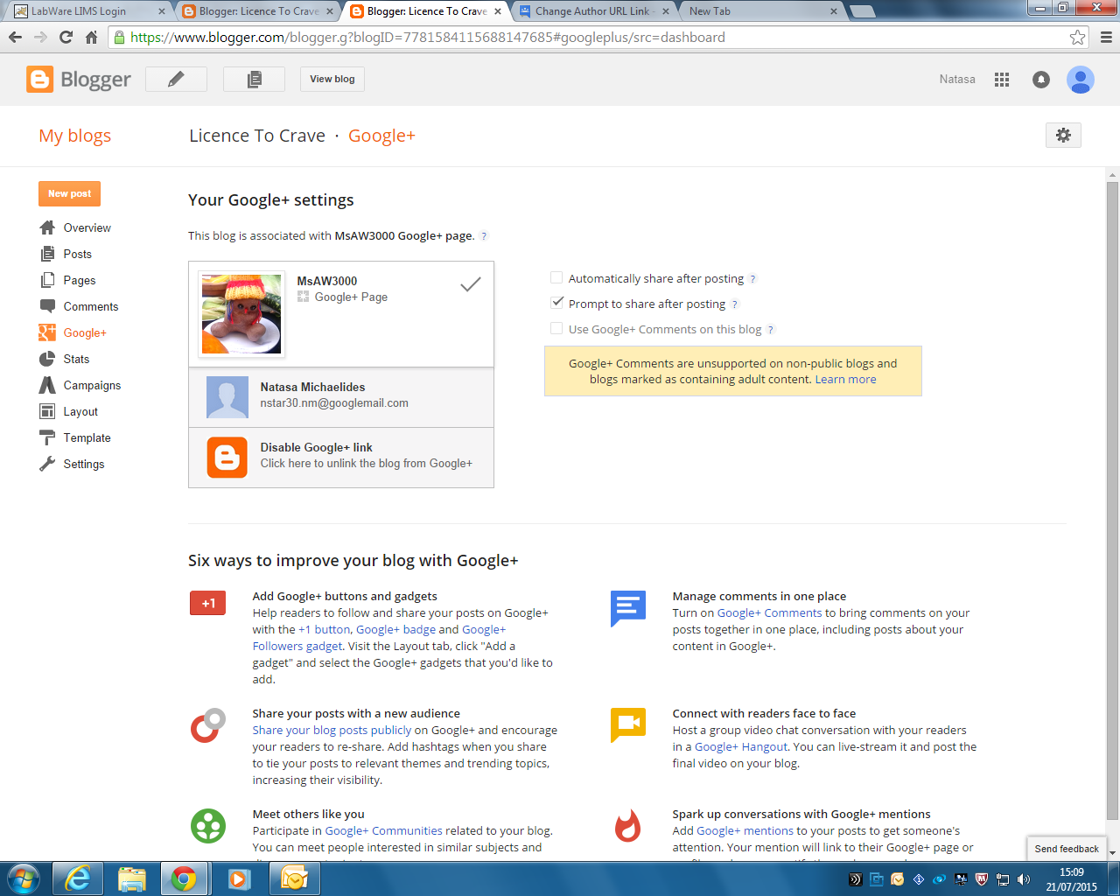Screen dimensions: 1120x896
Task: Click the red +1 icon
Action: click(208, 603)
